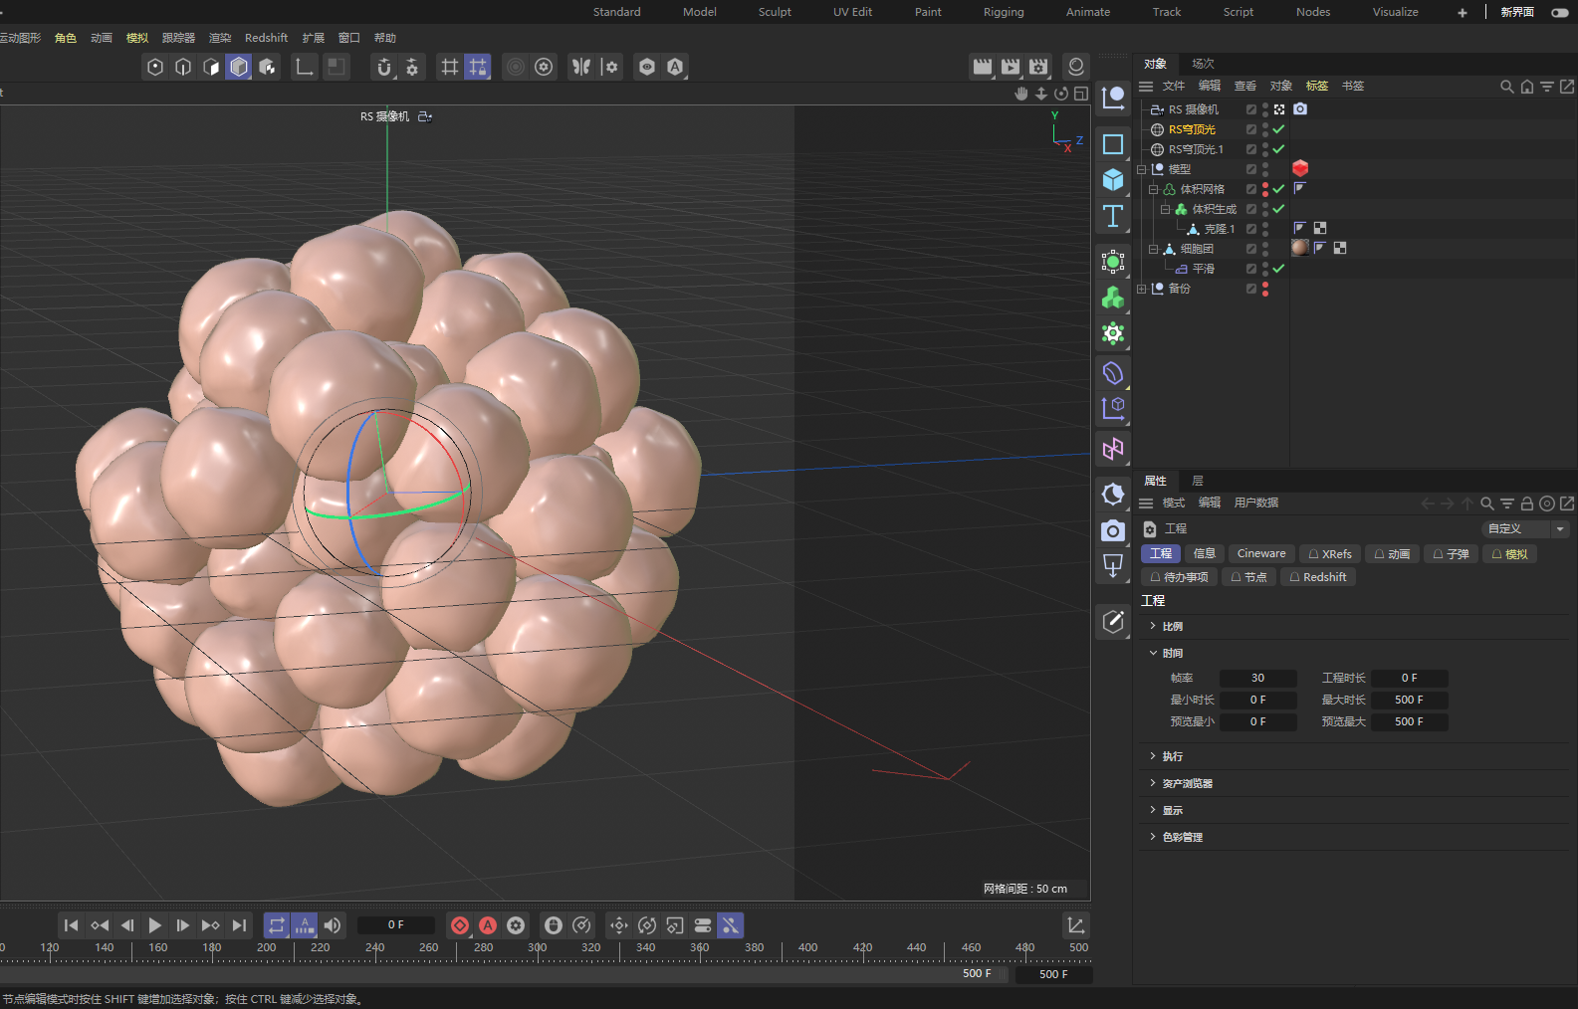Toggle enable checkmark for RS穹顶光
Image resolution: width=1578 pixels, height=1009 pixels.
click(1278, 129)
